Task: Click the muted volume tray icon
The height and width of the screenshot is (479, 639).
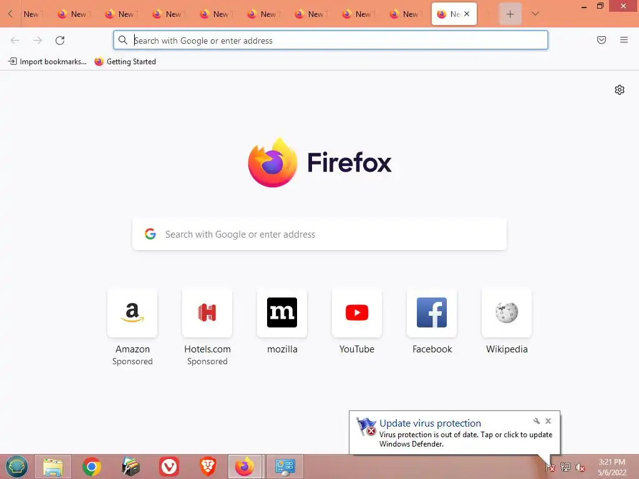Action: click(580, 467)
